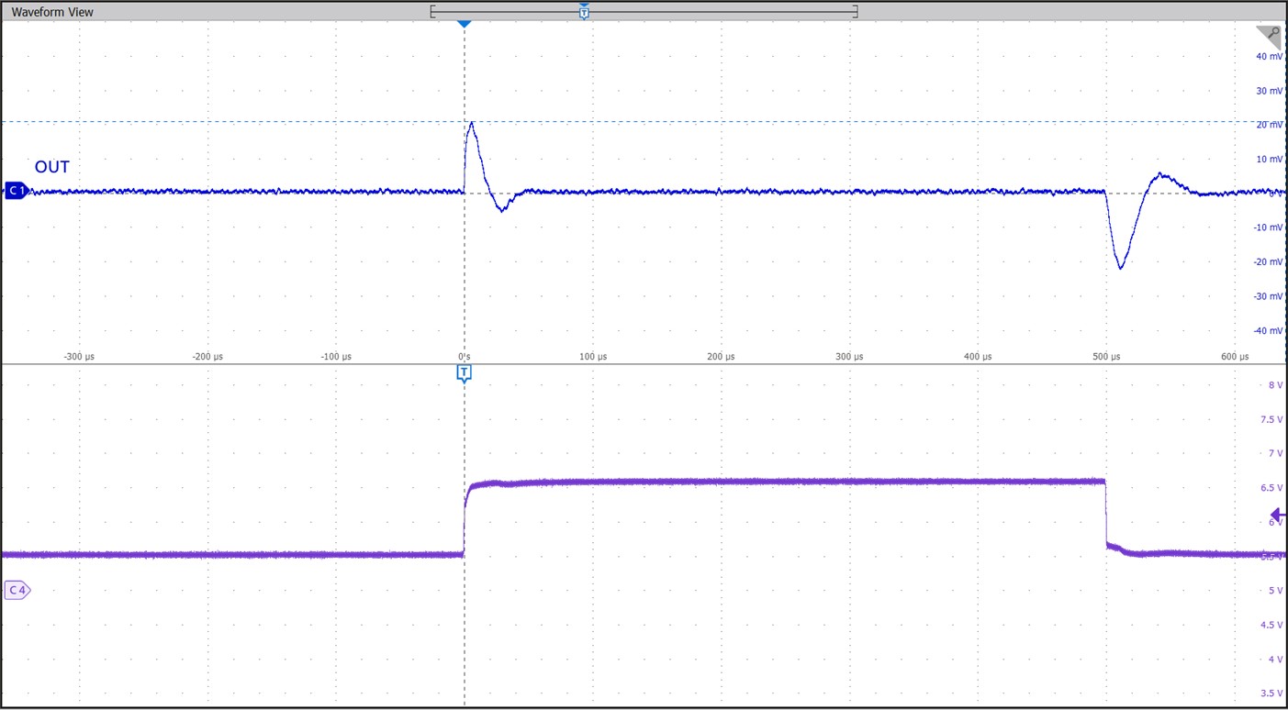Click the T marker on the overview bar
1288x710 pixels.
(584, 12)
